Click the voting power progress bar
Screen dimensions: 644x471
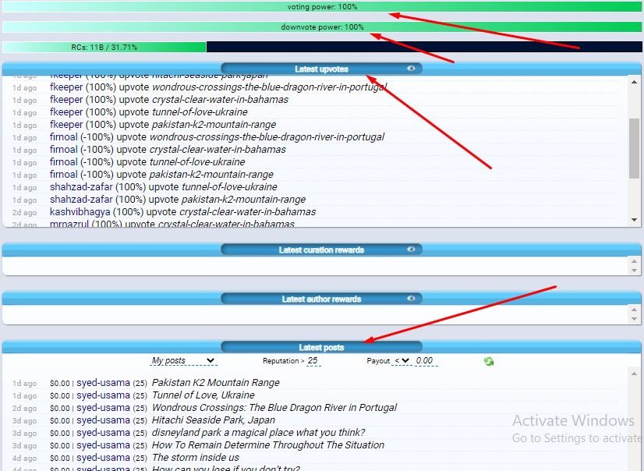[x=322, y=6]
